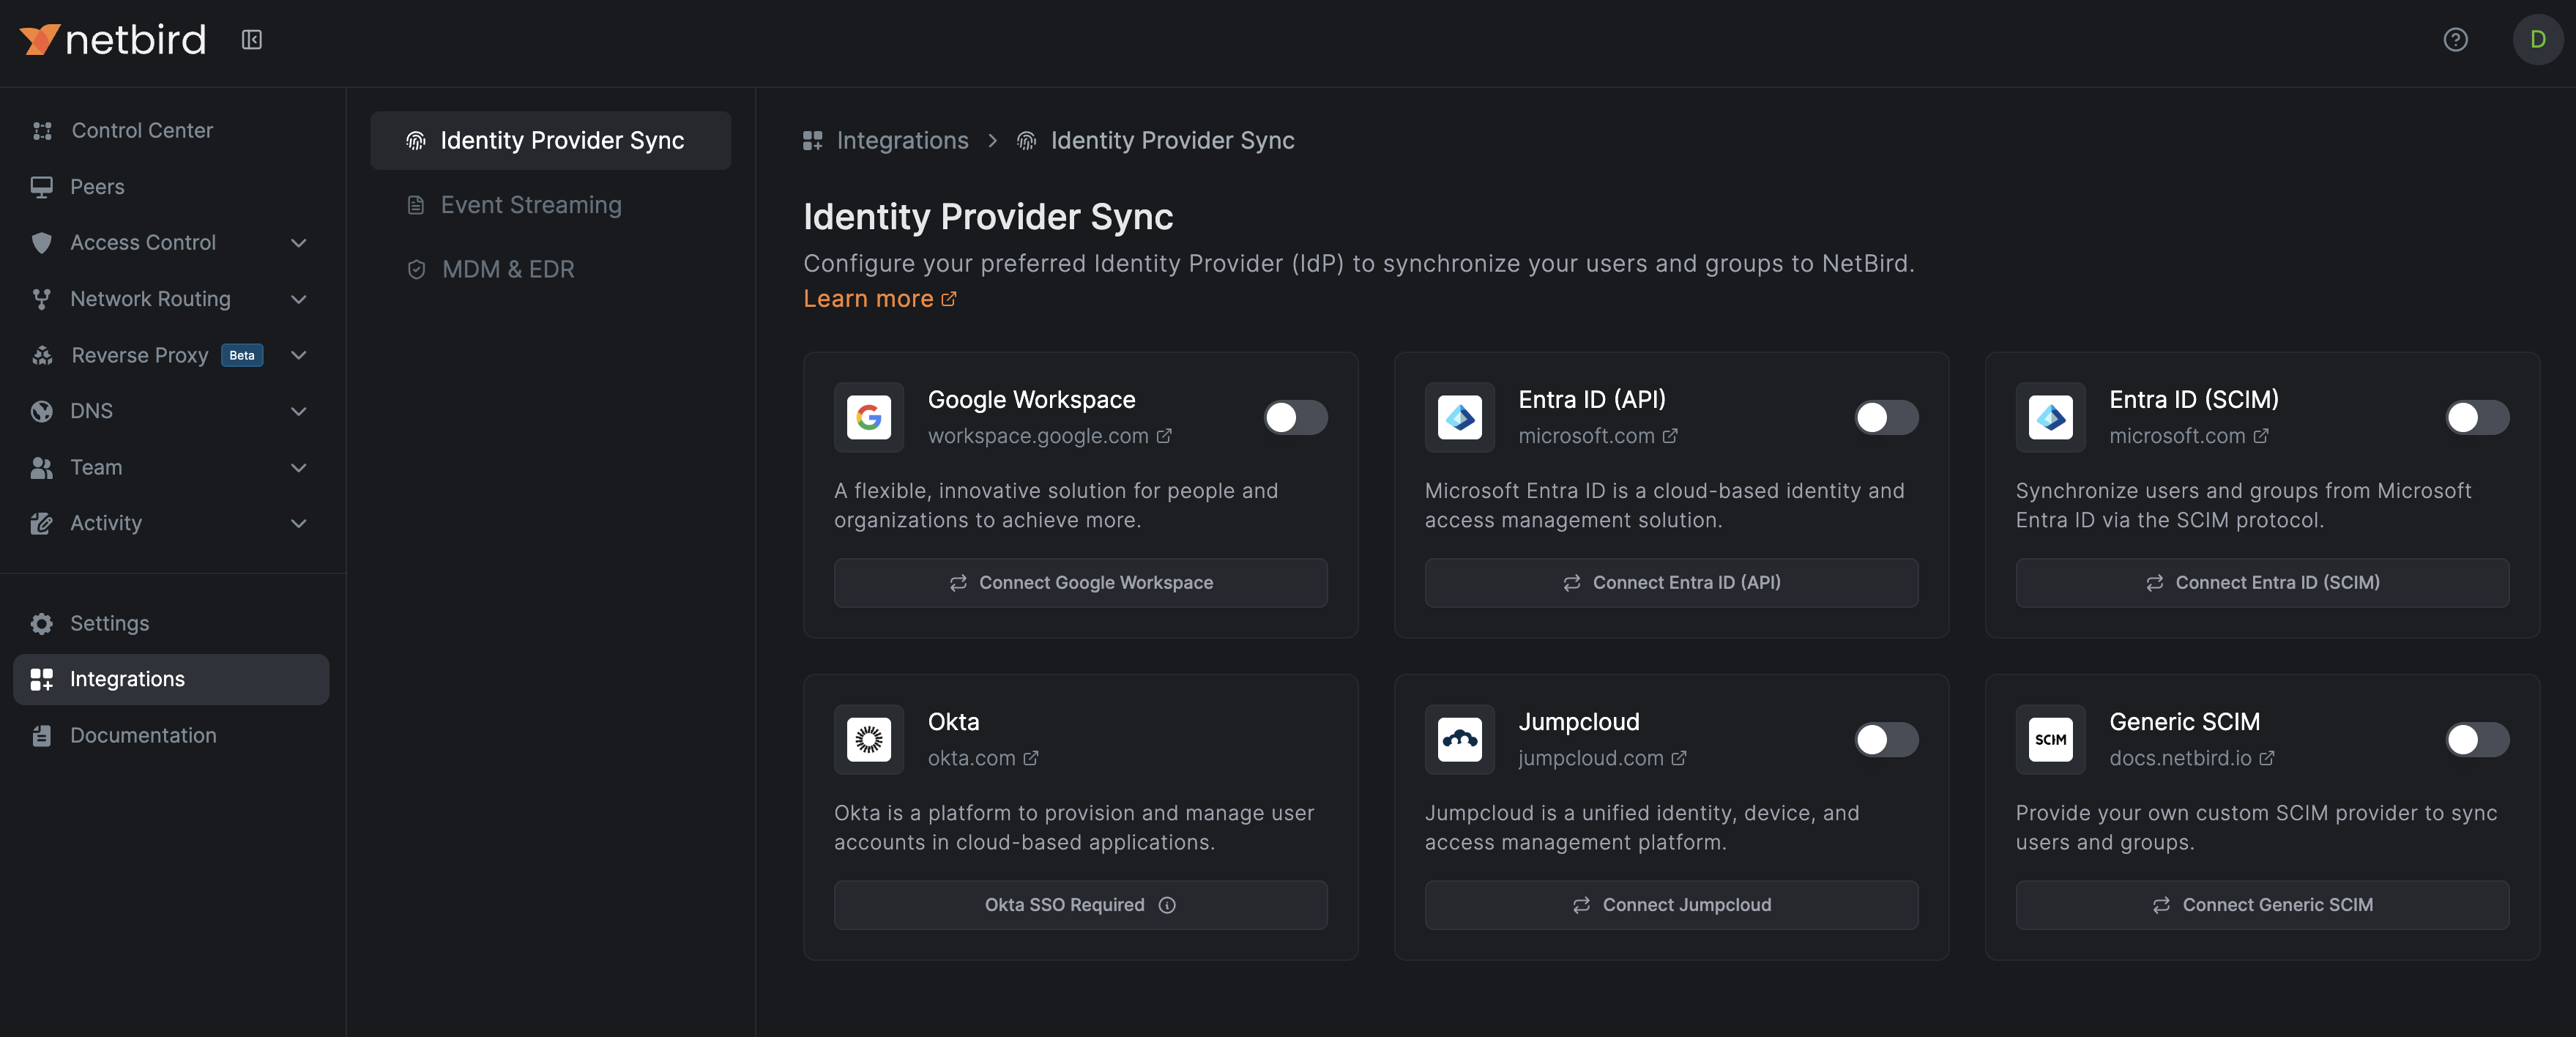Screen dimensions: 2576x1037
Task: Click the fingerprint icon in the breadcrumb
Action: 1026,141
